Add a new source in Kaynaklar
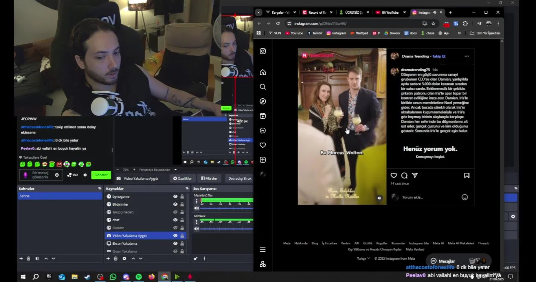The width and height of the screenshot is (536, 282). tap(108, 258)
